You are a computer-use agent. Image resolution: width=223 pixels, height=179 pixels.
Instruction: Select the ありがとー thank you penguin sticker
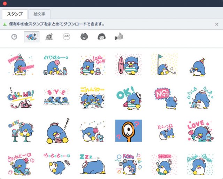21,164
